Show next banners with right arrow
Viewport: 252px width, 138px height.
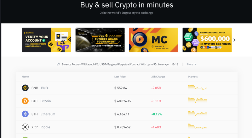point(234,40)
